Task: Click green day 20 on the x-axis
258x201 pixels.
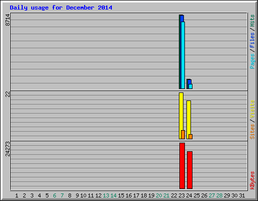Action: point(159,195)
